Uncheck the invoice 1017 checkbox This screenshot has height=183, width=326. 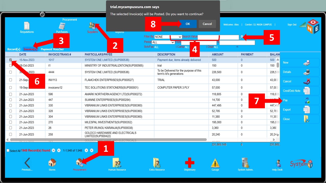point(10,60)
